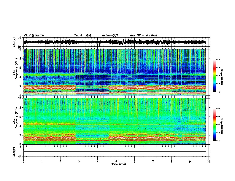Click time axis tick label "0"
235x181 pixels.
tap(23, 161)
